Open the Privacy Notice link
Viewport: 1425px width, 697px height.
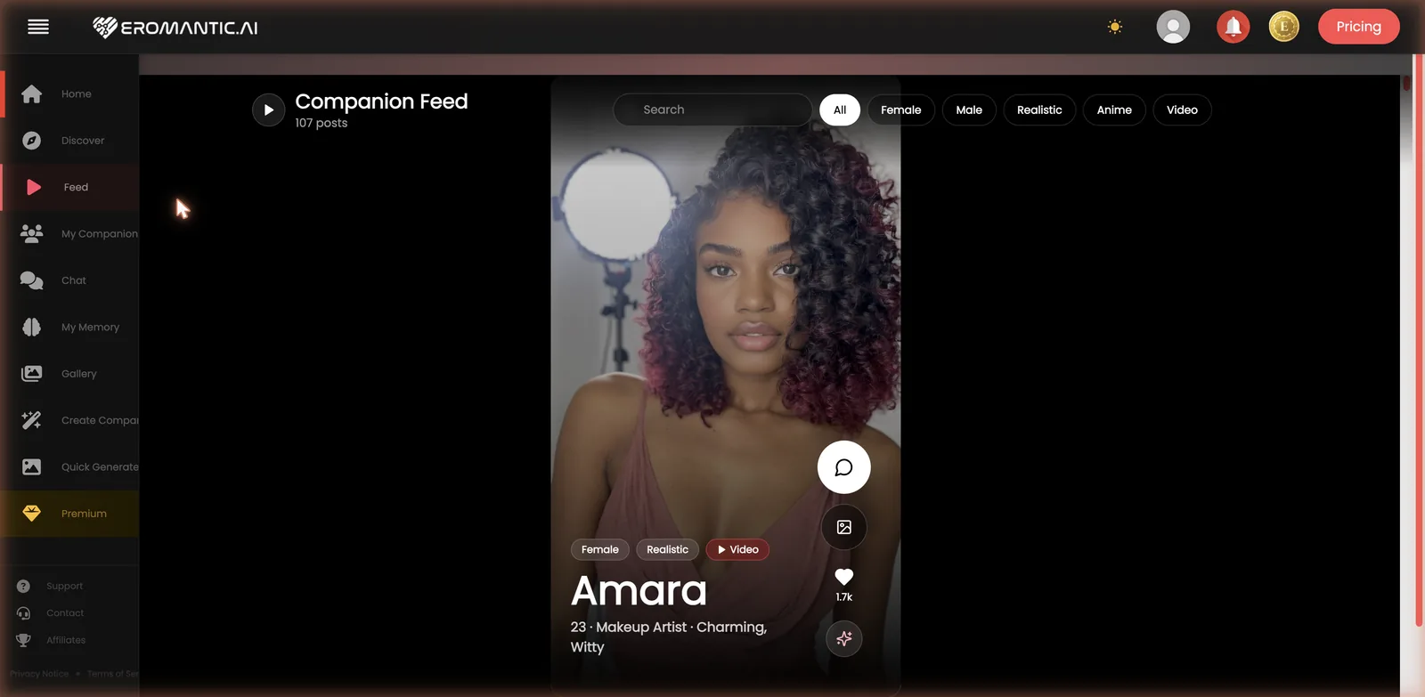click(39, 674)
